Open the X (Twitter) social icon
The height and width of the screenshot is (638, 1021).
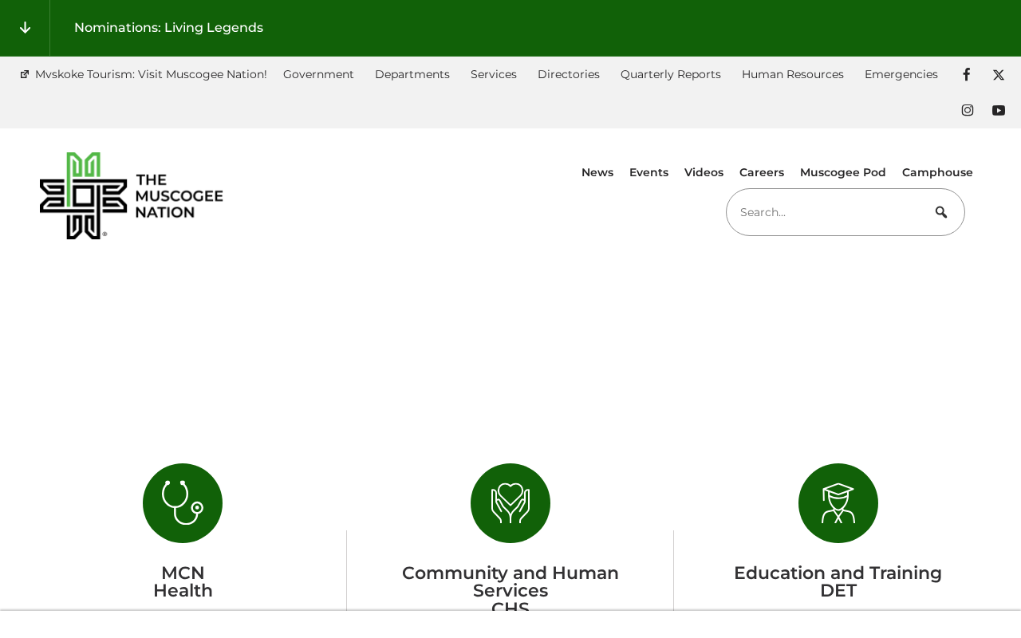[x=998, y=74]
